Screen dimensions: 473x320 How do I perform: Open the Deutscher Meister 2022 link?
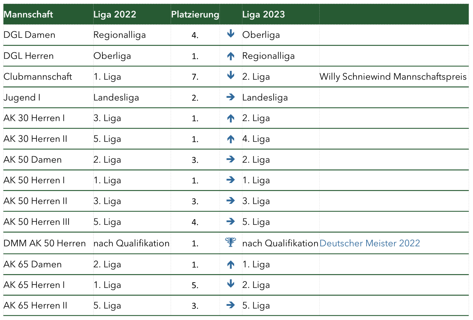[370, 243]
